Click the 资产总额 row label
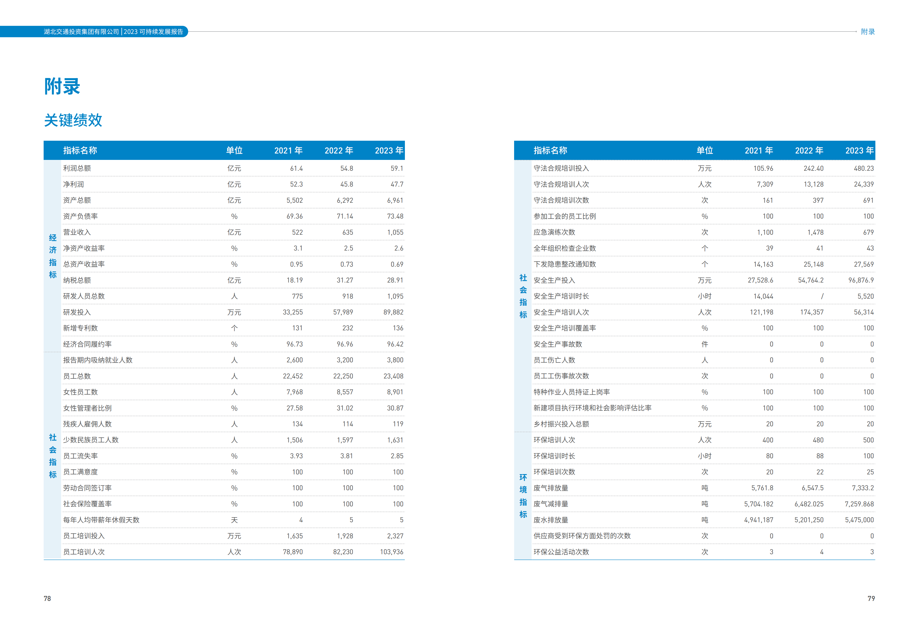Screen dimensions: 919x624 click(77, 200)
